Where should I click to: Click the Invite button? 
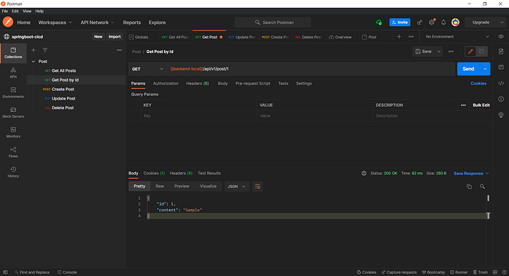[400, 23]
